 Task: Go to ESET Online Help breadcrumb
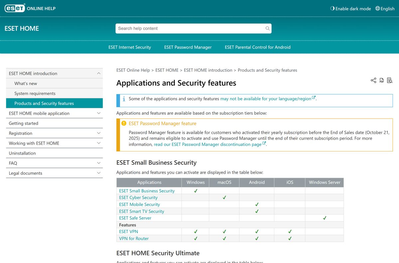(x=133, y=70)
